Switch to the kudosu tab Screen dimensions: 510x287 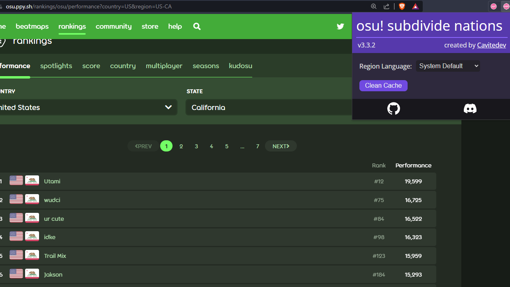(240, 66)
